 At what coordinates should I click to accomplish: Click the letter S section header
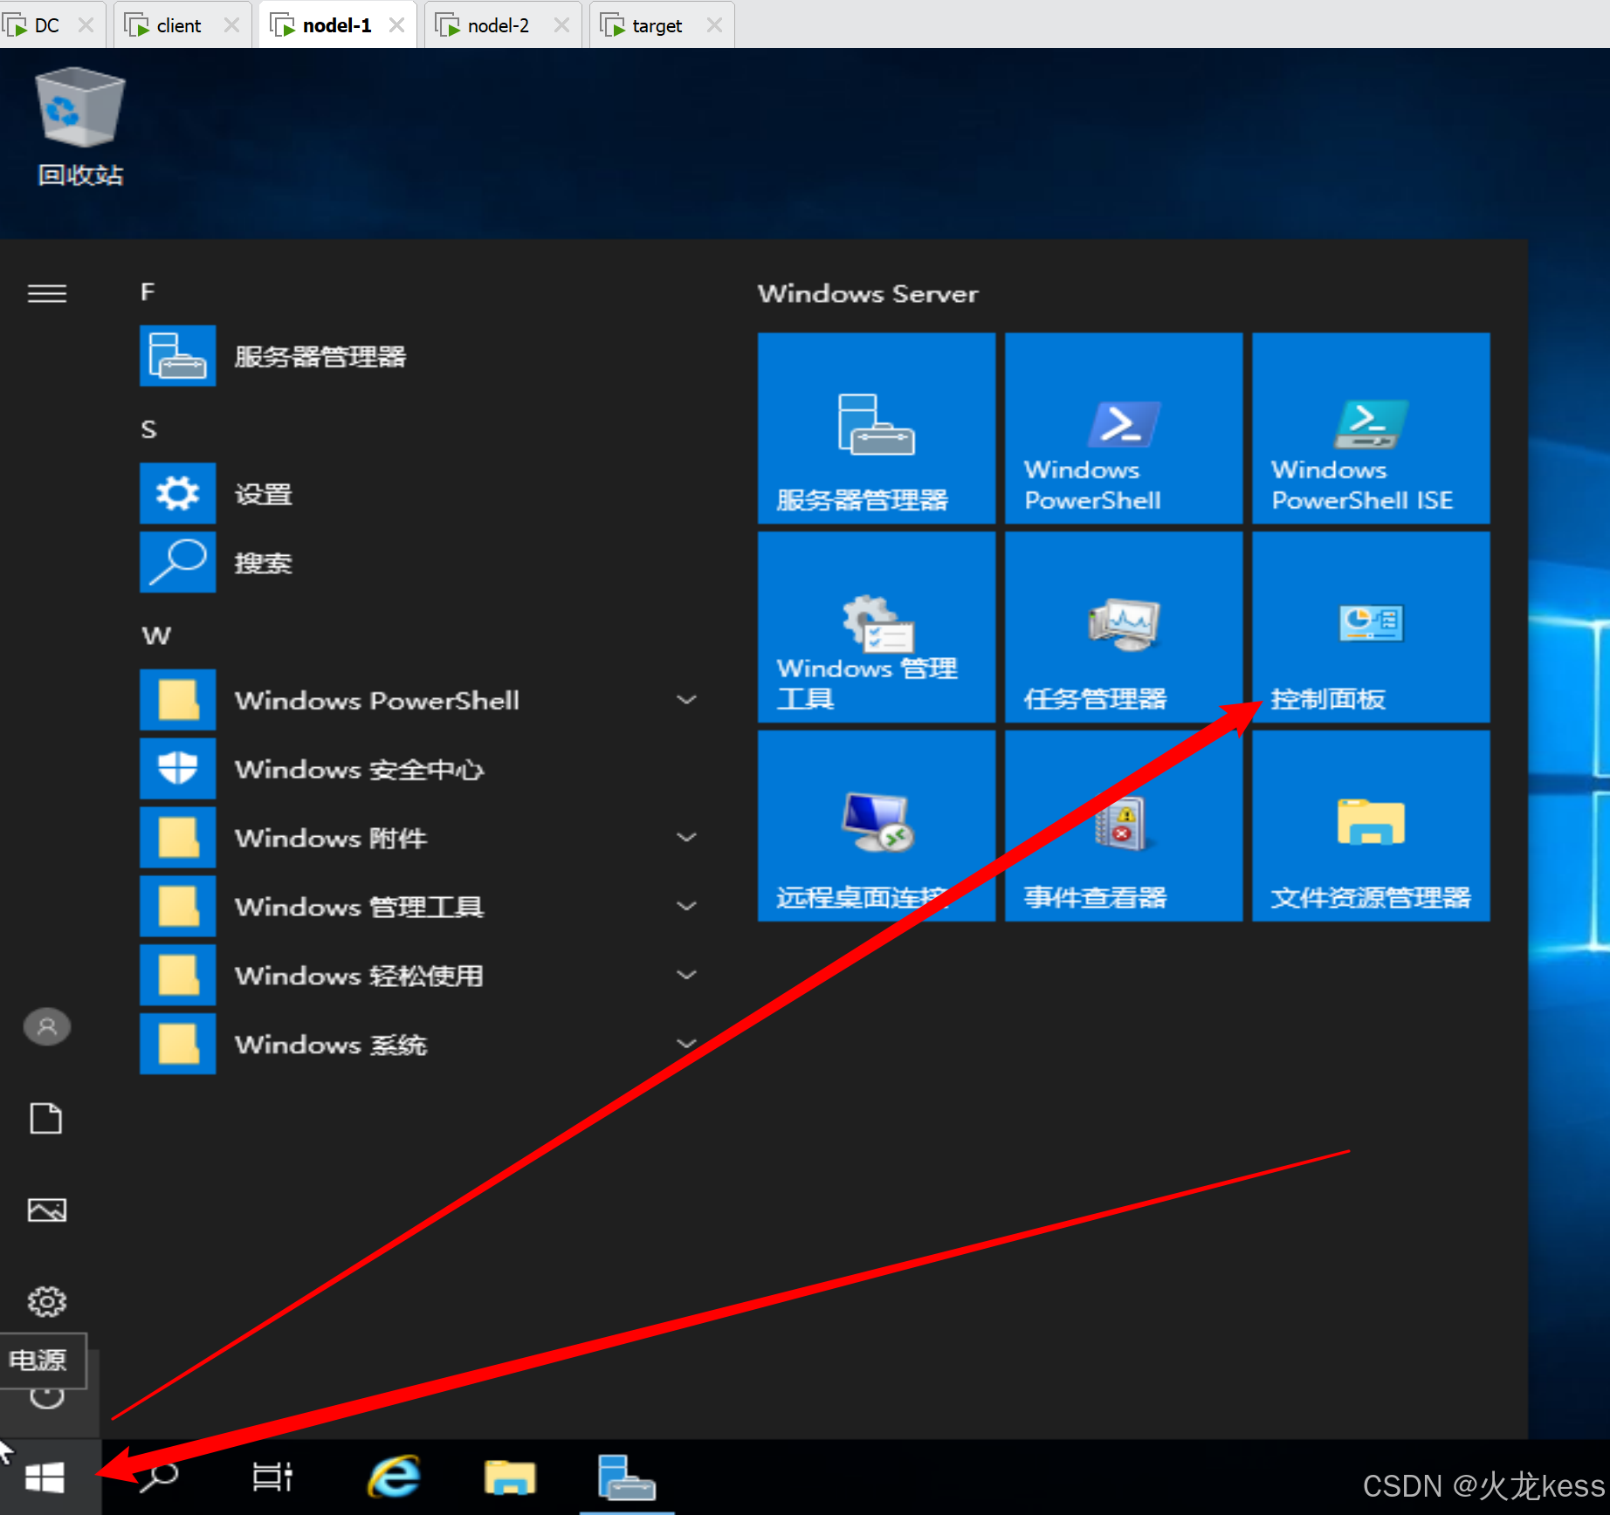coord(148,429)
